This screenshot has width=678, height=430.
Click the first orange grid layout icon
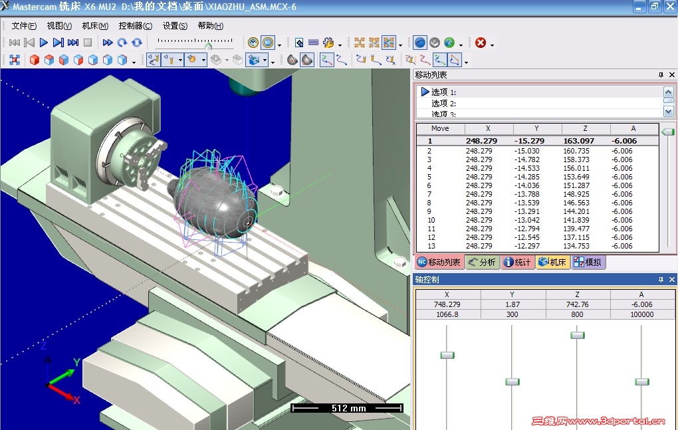tap(360, 43)
